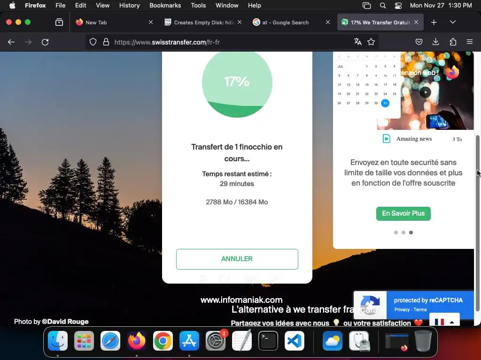Close the We Transfer Gratuit tab
This screenshot has width=481, height=360.
tap(416, 22)
